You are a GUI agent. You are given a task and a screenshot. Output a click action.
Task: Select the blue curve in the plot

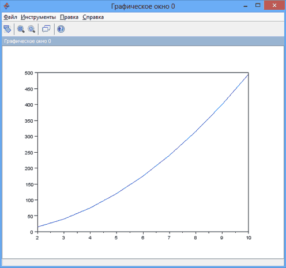pos(143,176)
